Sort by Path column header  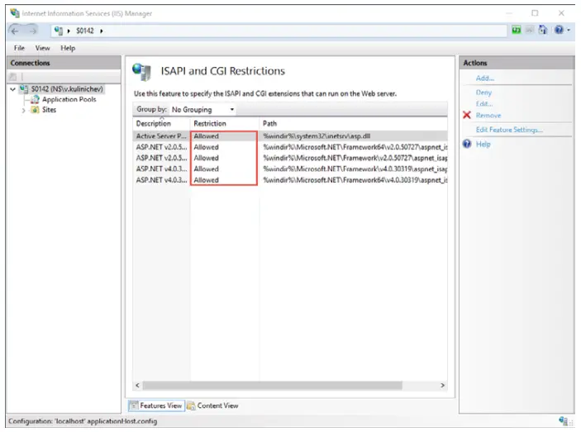point(353,123)
